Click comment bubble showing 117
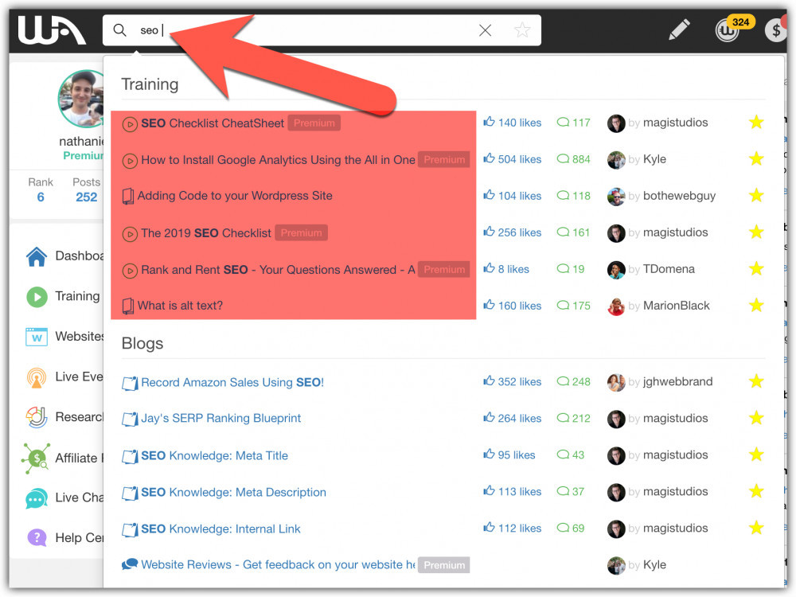The width and height of the screenshot is (796, 597). [x=563, y=122]
